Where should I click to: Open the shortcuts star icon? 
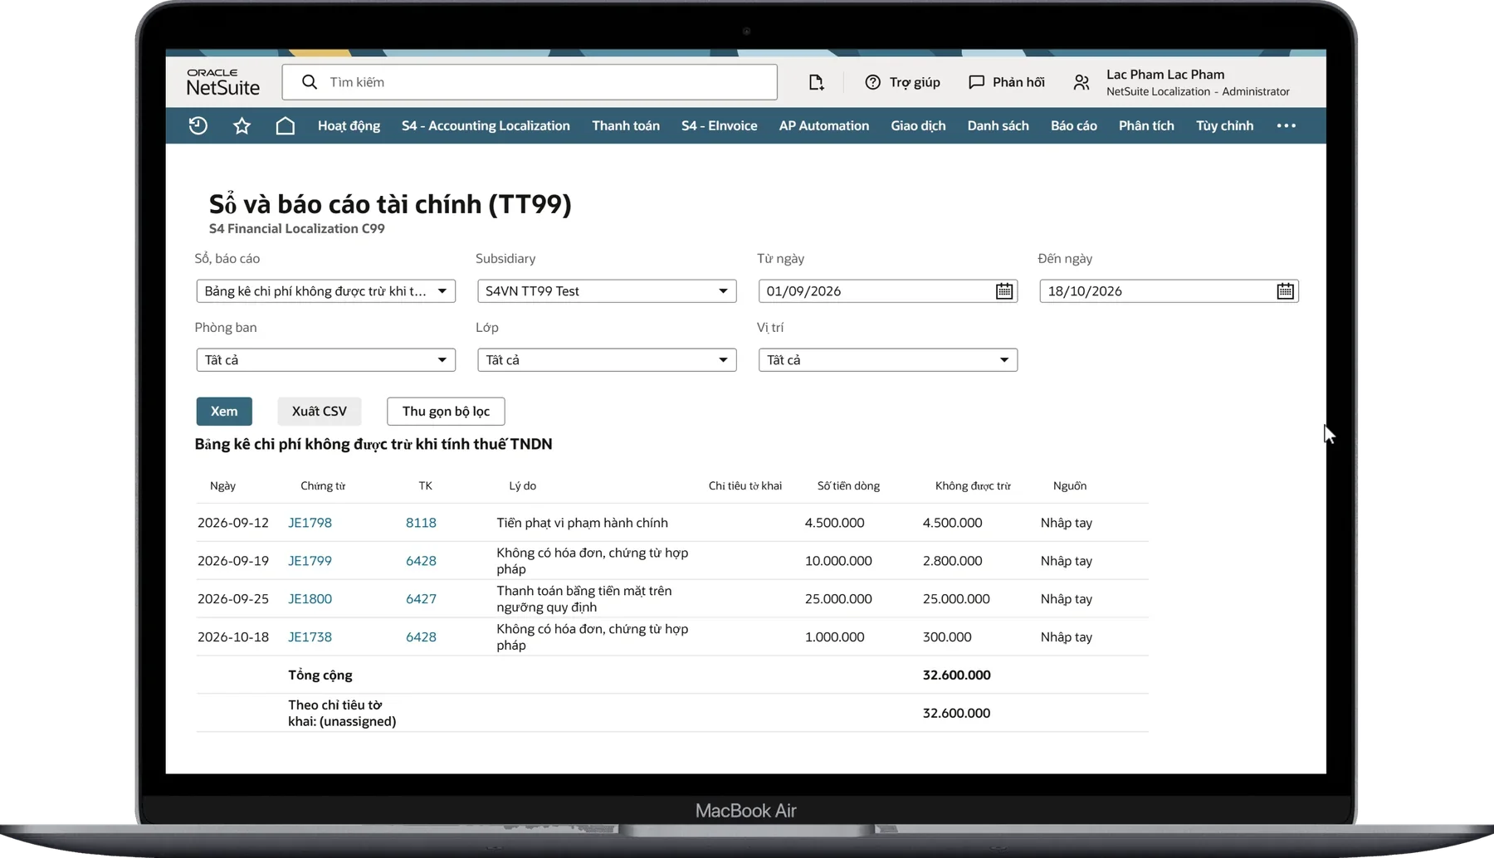[242, 125]
